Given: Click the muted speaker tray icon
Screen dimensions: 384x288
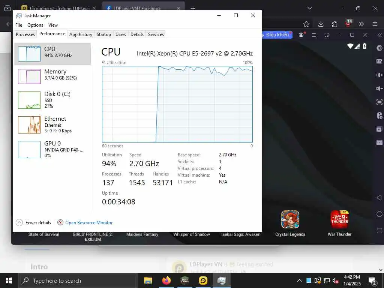Looking at the screenshot, I should pos(336,280).
